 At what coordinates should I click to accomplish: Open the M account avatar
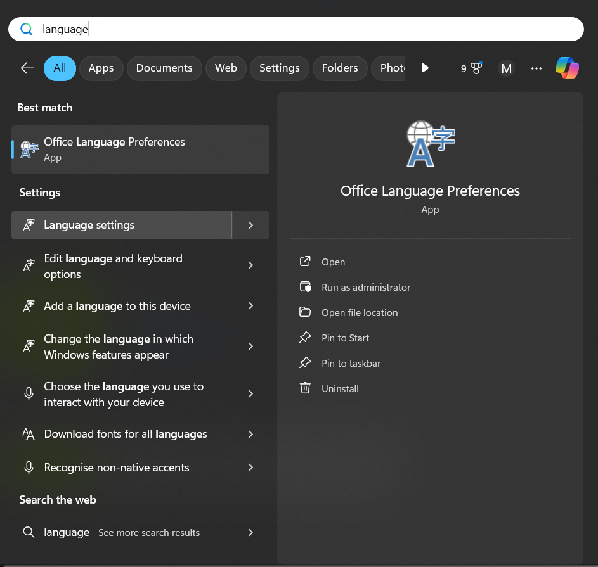pos(506,68)
